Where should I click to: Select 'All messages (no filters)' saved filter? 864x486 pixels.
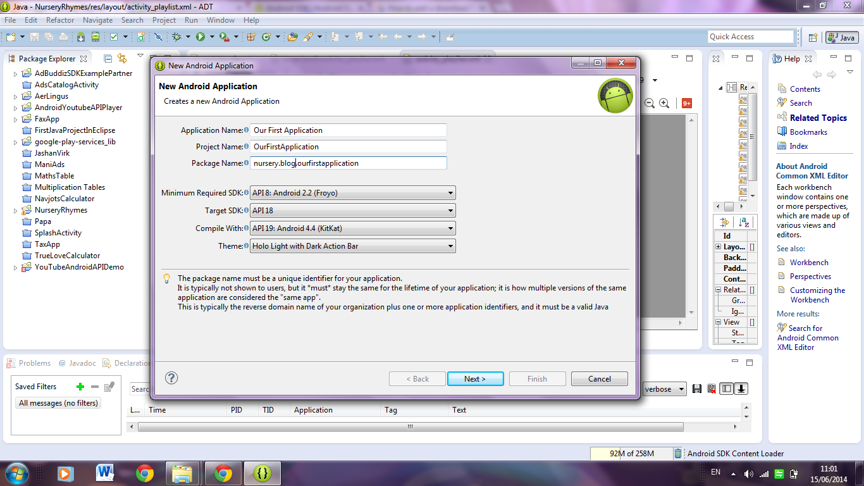click(x=58, y=403)
